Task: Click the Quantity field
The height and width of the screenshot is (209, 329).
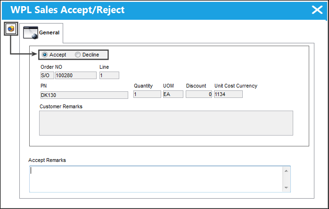Action: [147, 94]
